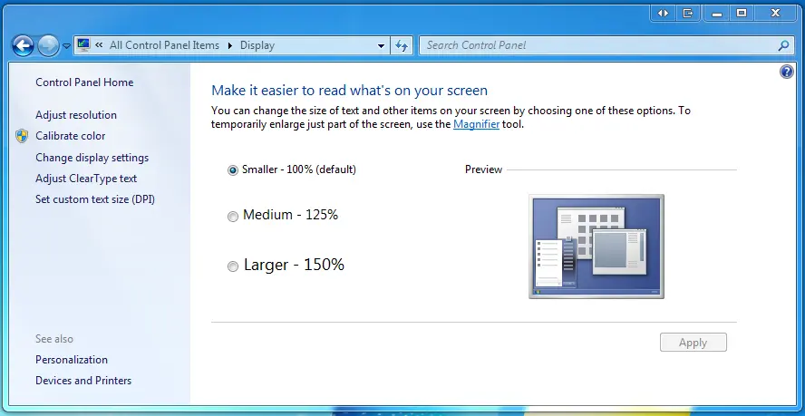Open Adjust resolution in the sidebar
This screenshot has height=416, width=805.
76,115
